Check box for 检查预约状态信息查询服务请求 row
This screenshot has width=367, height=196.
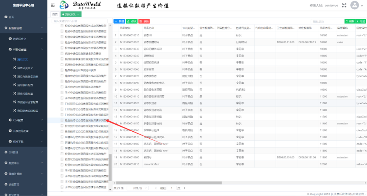click(x=62, y=120)
